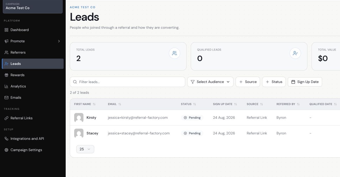Click the Promote megaphone icon
This screenshot has height=177, width=340.
click(6, 41)
